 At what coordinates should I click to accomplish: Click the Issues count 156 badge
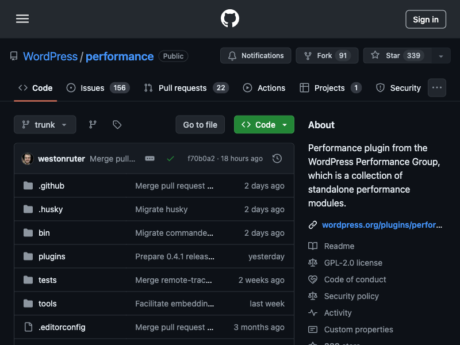pos(120,88)
